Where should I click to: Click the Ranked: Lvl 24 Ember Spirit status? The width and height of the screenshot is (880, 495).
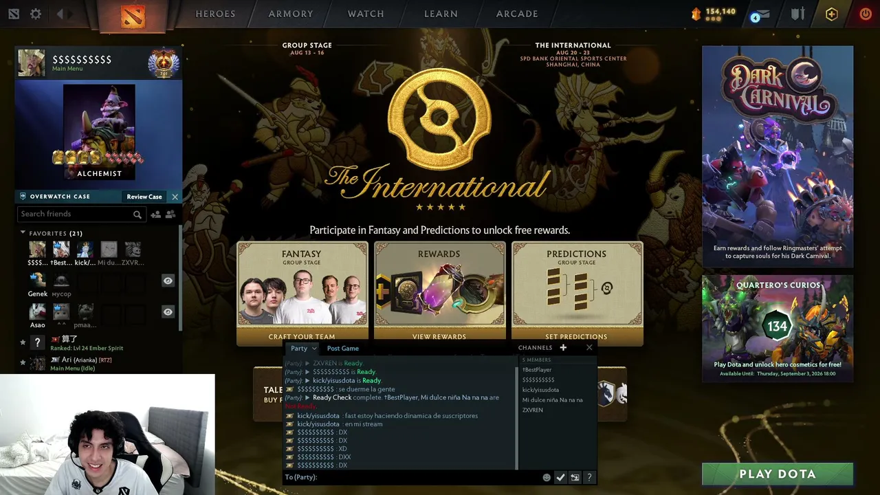(87, 349)
